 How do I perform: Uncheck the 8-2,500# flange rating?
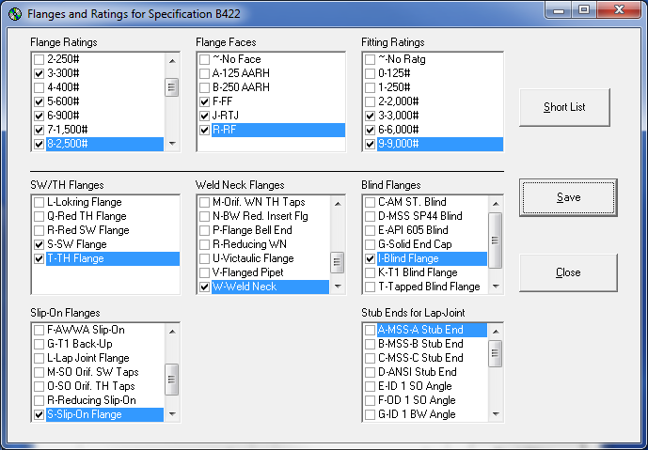point(39,144)
